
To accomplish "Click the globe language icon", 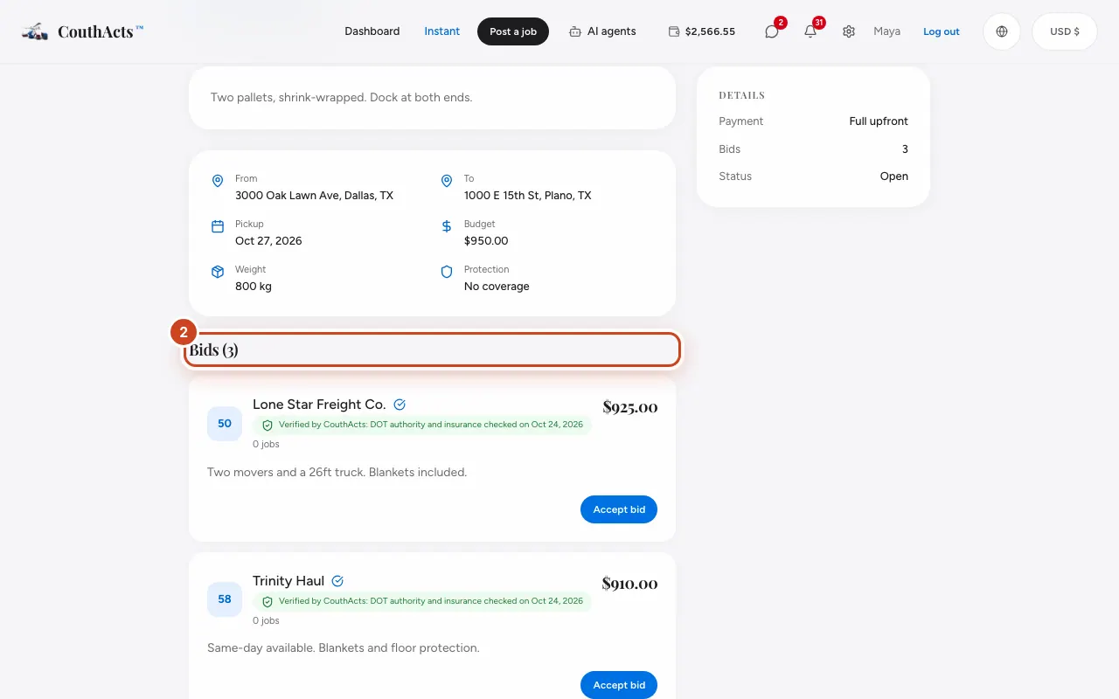I will 1002,31.
